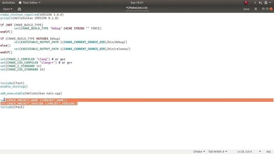The width and height of the screenshot is (274, 154).
Task: Click the highlighted CPACK_PROJECT_VERSION line
Action: pyautogui.click(x=39, y=104)
